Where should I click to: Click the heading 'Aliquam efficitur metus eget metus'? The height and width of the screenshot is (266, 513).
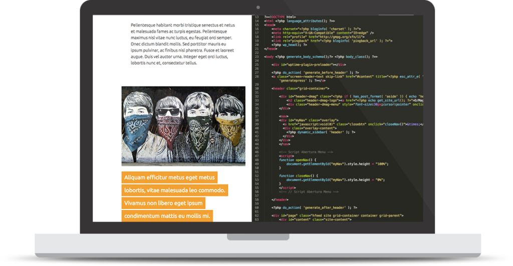pos(169,177)
